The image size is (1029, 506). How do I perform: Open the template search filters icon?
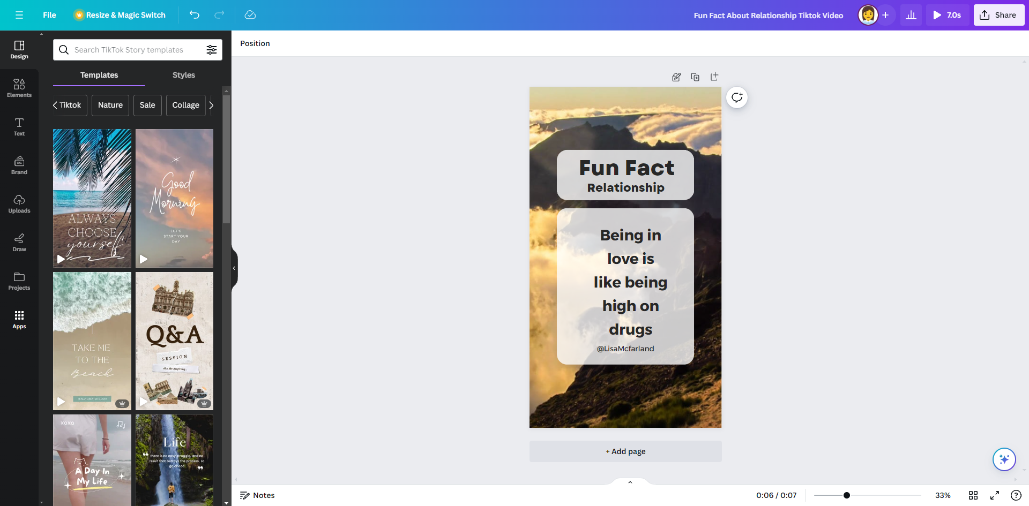coord(212,50)
